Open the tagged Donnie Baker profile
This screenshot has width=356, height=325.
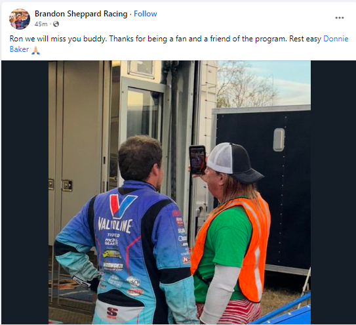(336, 39)
